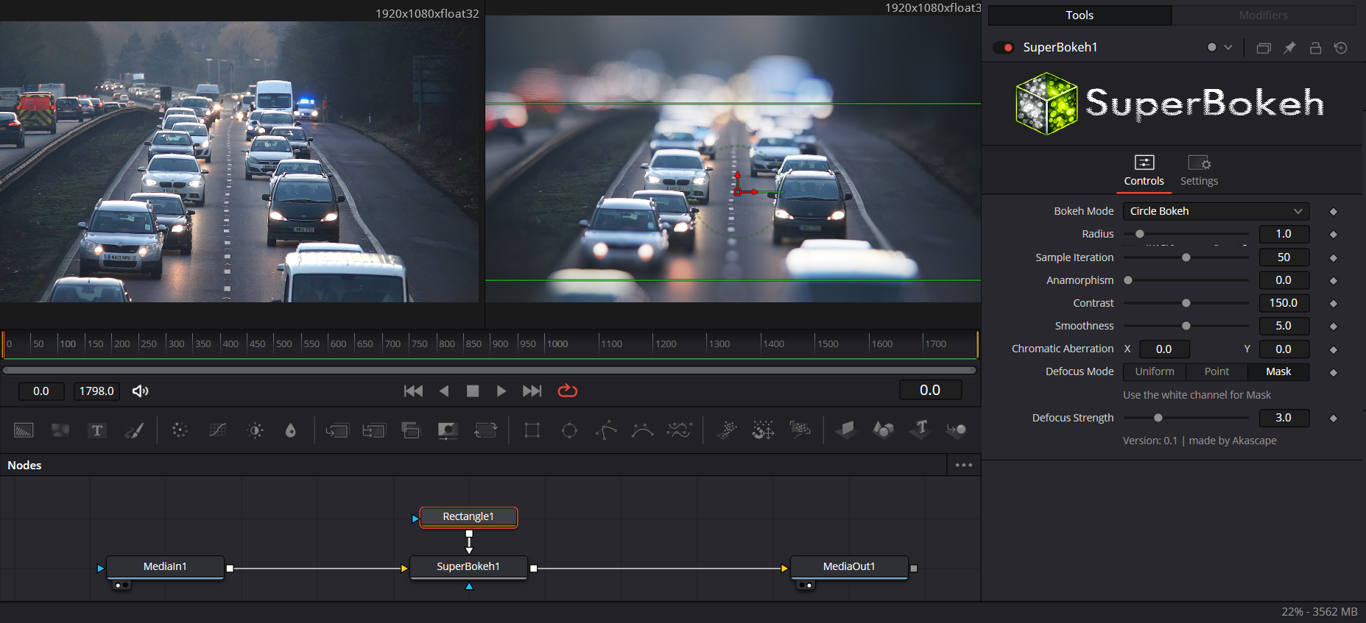Add a Polygon mask from the toolbar
The width and height of the screenshot is (1366, 623).
[x=605, y=430]
